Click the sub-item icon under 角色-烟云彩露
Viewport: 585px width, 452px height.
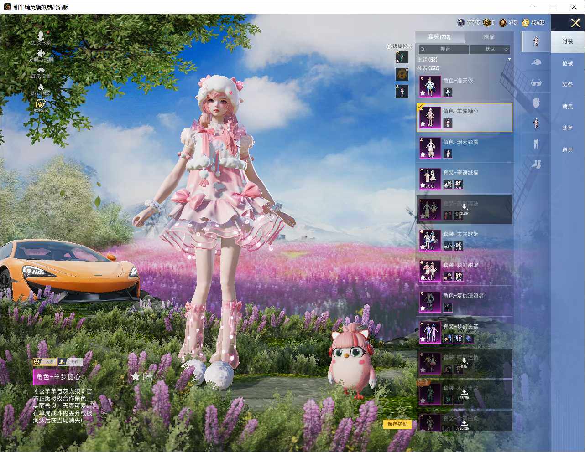(x=448, y=154)
